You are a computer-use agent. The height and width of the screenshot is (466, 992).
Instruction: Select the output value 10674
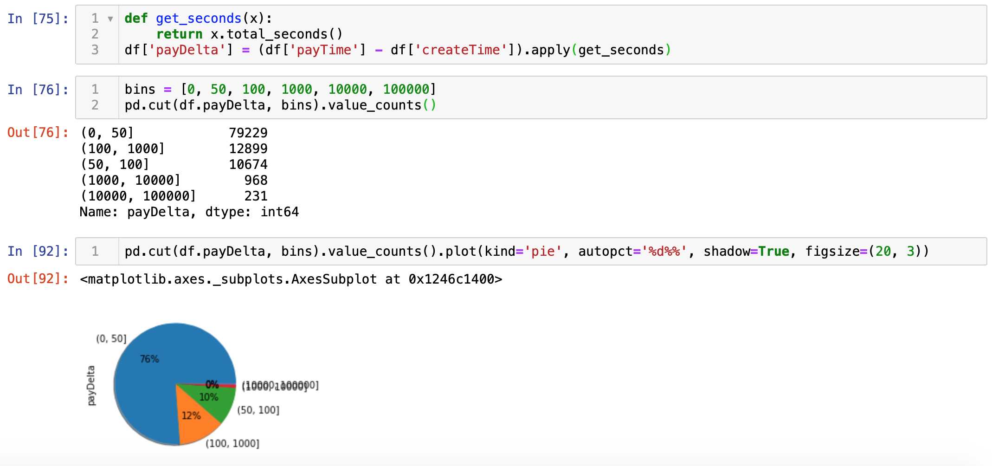248,165
